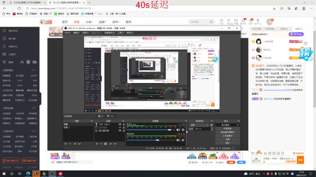Open OBS 设置 from controls panel
Viewport: 316px width, 177px height.
(228, 139)
